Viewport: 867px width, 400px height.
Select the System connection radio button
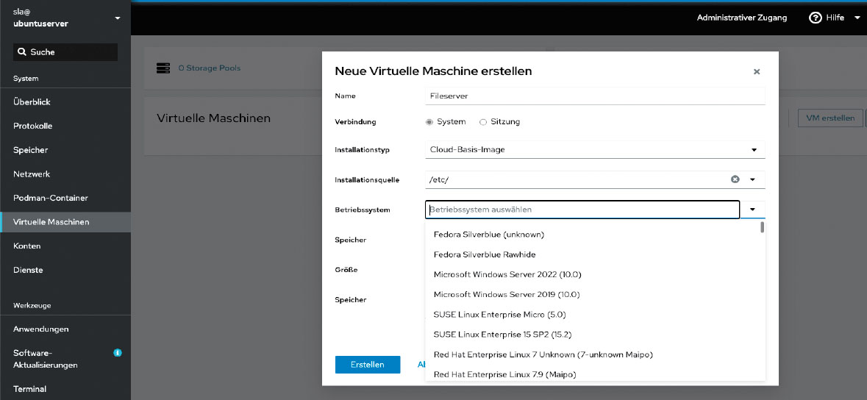click(429, 122)
